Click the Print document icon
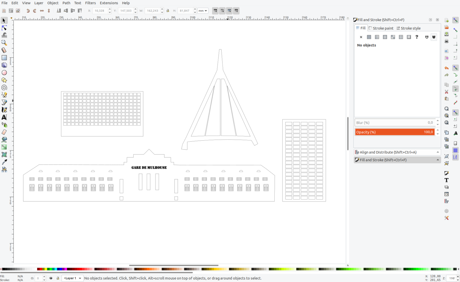The height and width of the screenshot is (282, 460). 447,41
